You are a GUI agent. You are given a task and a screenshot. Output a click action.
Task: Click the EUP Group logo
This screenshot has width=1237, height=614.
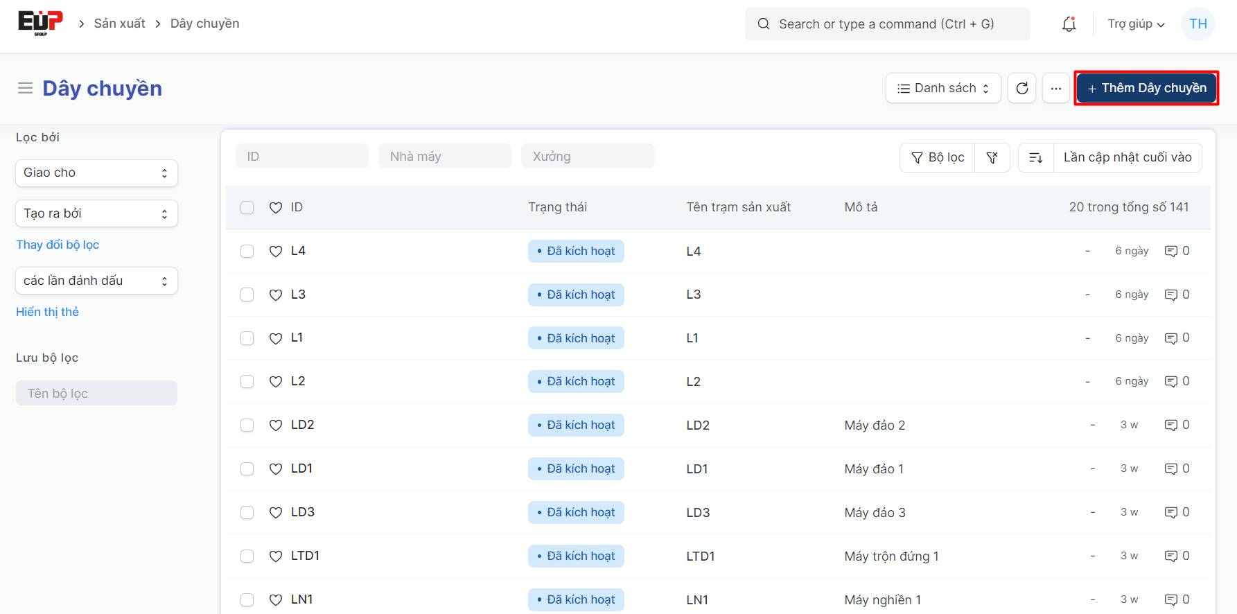point(40,23)
